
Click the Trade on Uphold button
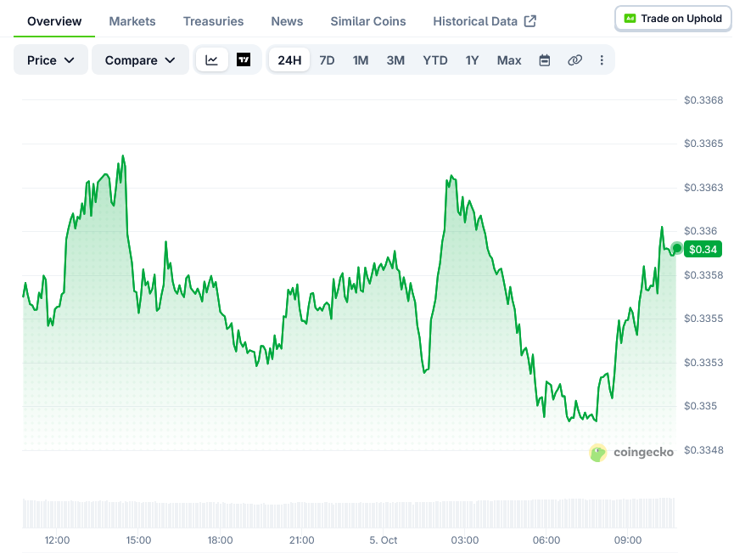pos(673,19)
